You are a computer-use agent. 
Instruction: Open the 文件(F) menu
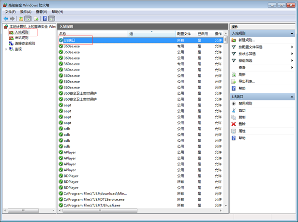(x=10, y=11)
